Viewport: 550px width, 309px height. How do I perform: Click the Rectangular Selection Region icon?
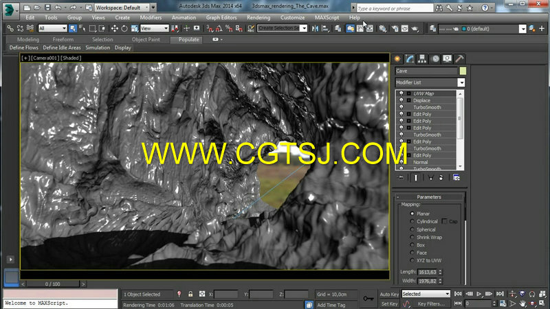pos(93,29)
